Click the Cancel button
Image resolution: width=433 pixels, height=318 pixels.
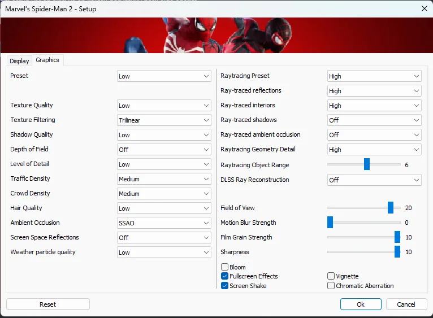click(406, 304)
